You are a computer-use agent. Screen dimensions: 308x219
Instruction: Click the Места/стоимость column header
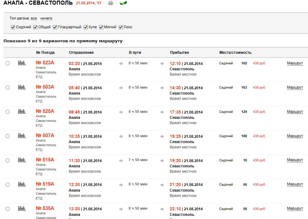(x=235, y=53)
